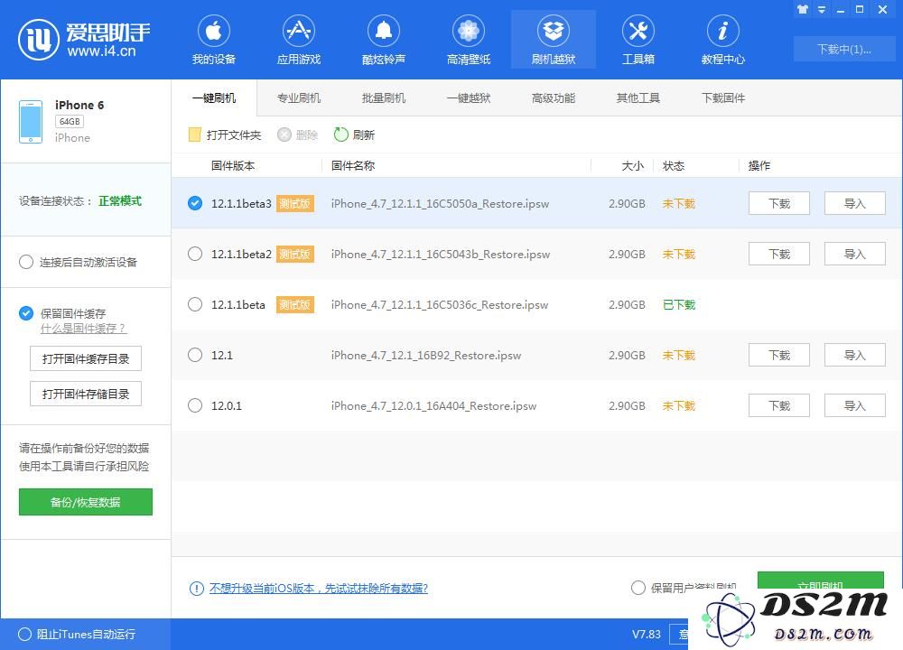This screenshot has height=650, width=903.
Task: Download the 12.1 firmware
Action: (779, 355)
